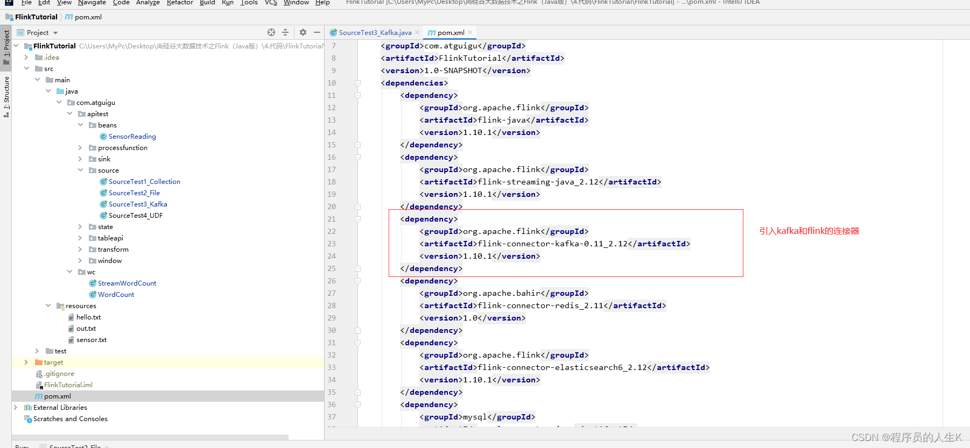
Task: Click the 1: Project tool window button
Action: coord(6,45)
